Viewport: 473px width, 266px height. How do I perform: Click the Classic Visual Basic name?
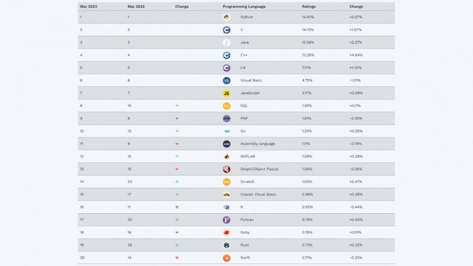pyautogui.click(x=258, y=194)
